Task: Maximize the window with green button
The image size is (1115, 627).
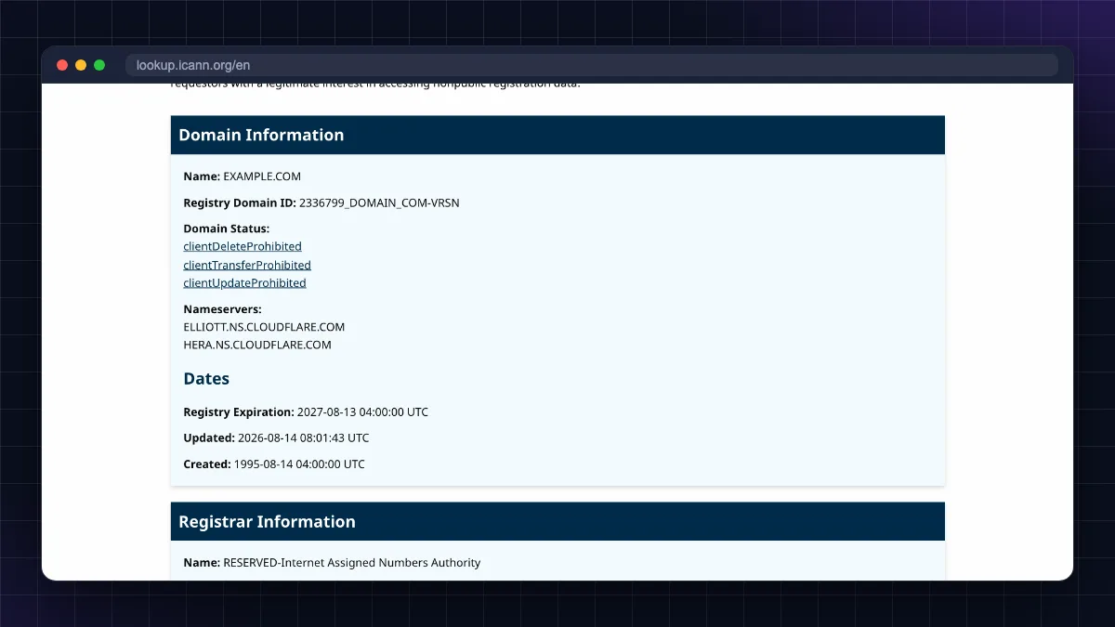Action: pos(99,65)
